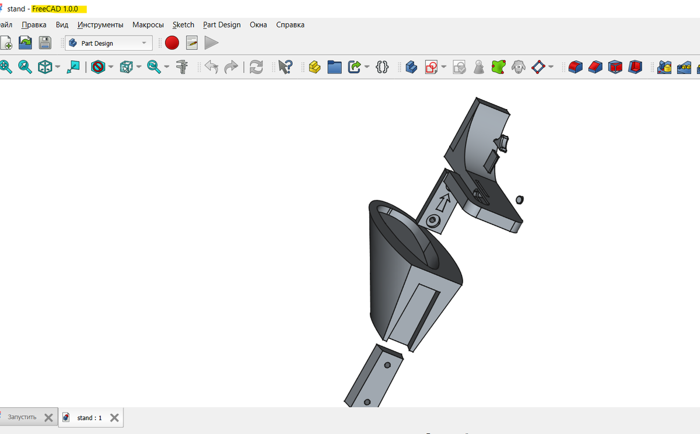
Task: Click the Boolean operation icon
Action: pyautogui.click(x=664, y=67)
